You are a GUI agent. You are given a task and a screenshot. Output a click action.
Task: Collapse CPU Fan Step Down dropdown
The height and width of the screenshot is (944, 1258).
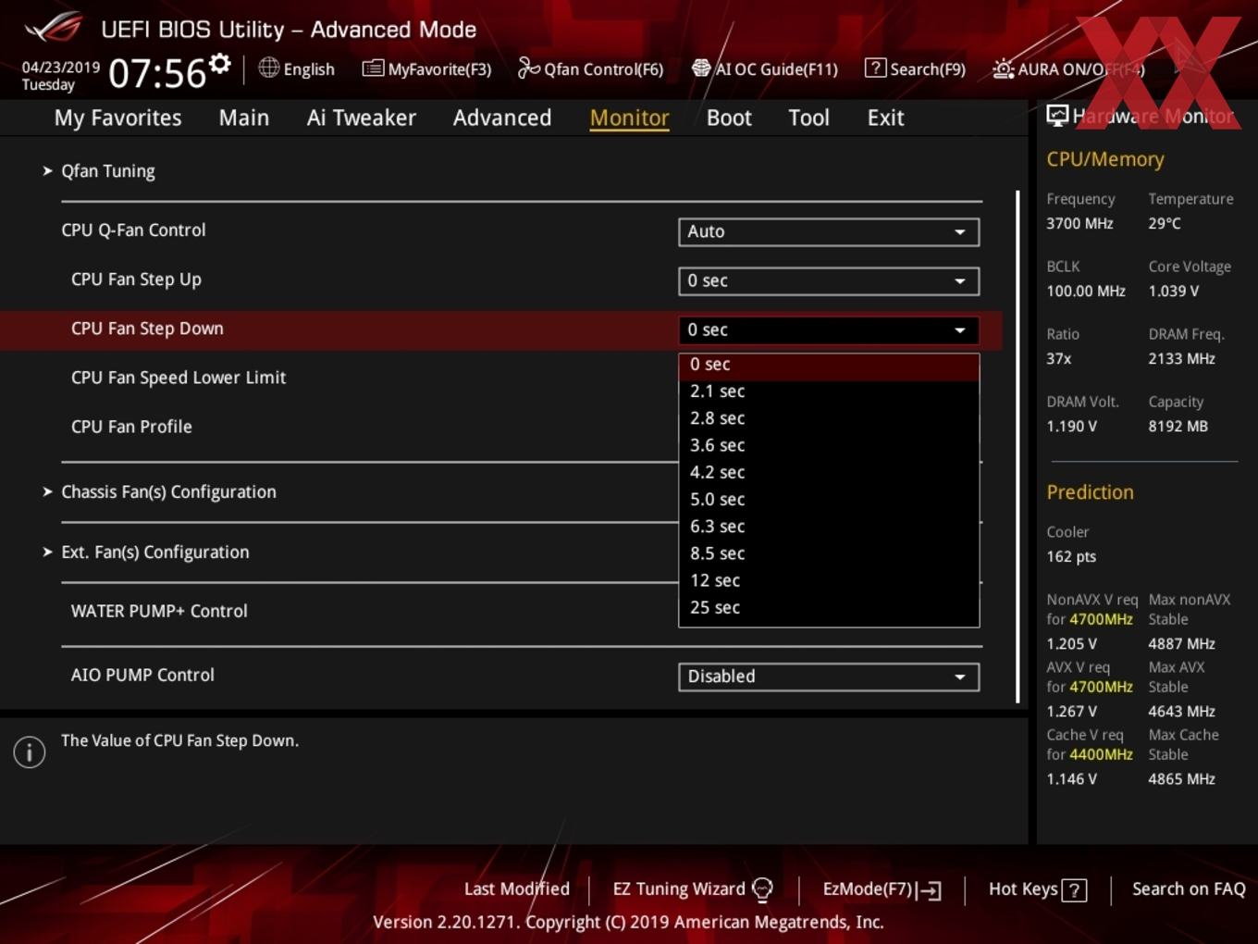coord(829,329)
